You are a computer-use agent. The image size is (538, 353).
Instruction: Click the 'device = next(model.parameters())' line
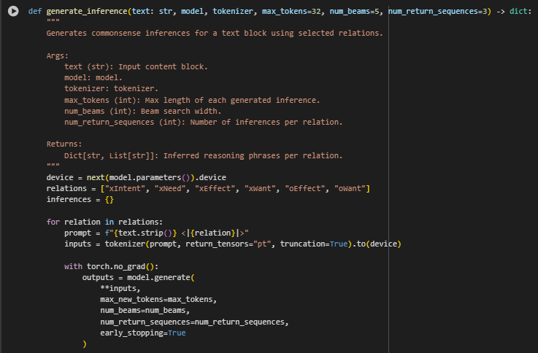(137, 177)
